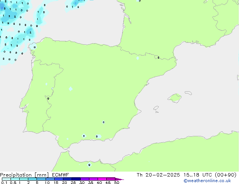Select the Mallorca island on the map
Screen dimensions: 239x184
coord(175,98)
